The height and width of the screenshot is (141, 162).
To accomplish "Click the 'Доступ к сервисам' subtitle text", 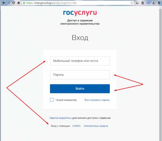I will 80,21.
